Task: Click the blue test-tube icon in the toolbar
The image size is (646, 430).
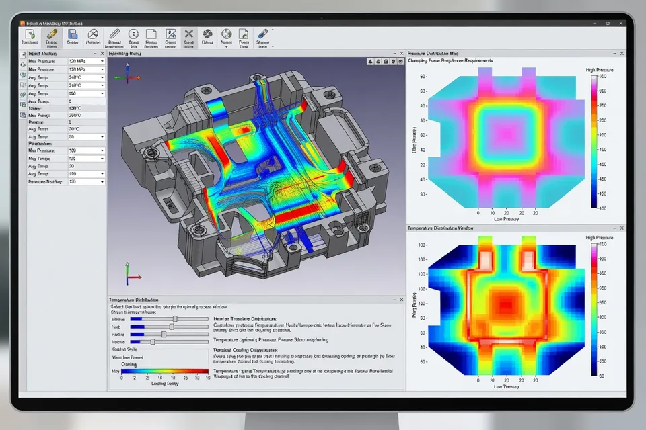Action: coord(262,34)
